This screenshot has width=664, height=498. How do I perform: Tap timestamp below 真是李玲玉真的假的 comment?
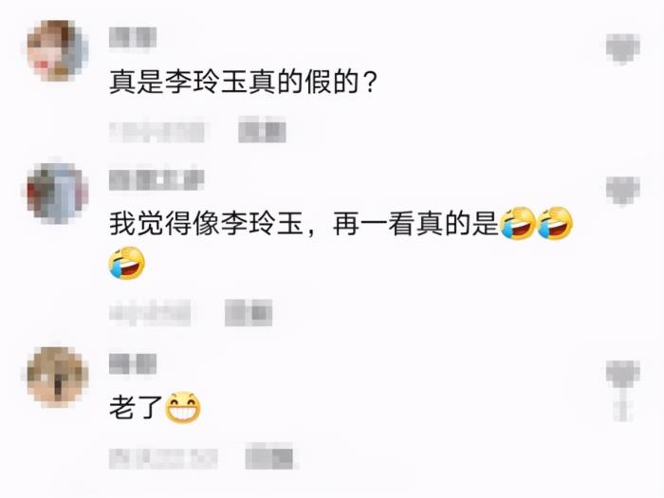point(157,132)
